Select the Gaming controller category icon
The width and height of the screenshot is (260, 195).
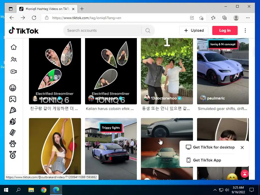tap(13, 99)
